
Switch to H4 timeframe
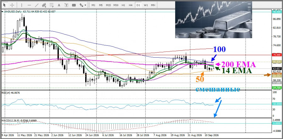[x=131, y=5]
